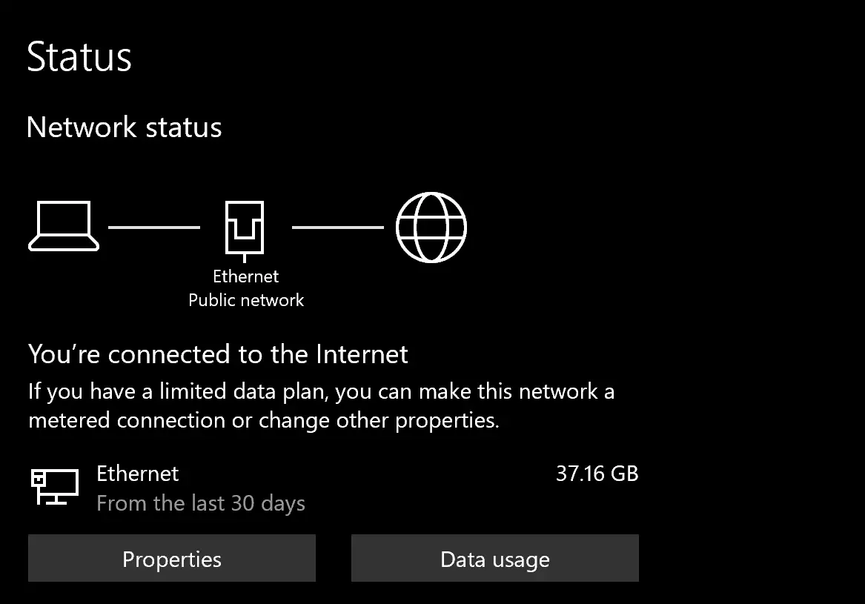The image size is (865, 604).
Task: Click the word Internet in connection heading
Action: click(x=362, y=354)
